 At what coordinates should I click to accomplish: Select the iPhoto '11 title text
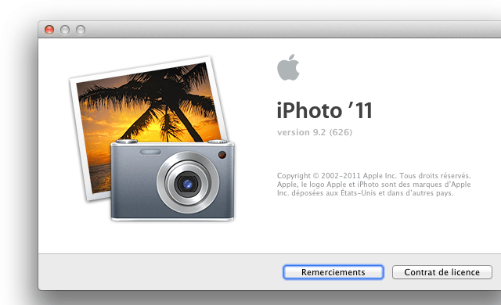tap(325, 110)
